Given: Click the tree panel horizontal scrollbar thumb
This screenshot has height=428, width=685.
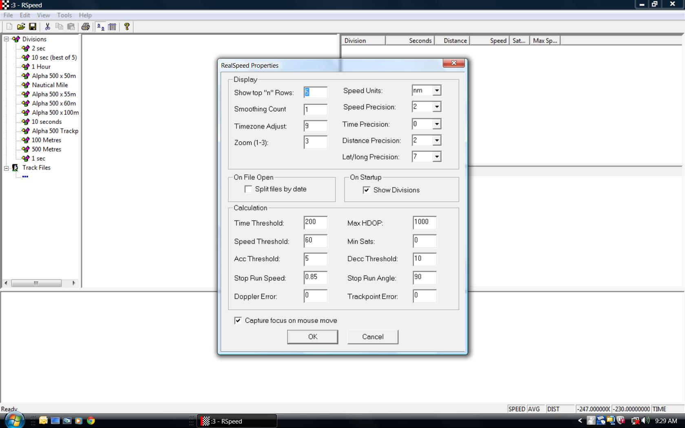Looking at the screenshot, I should point(36,283).
